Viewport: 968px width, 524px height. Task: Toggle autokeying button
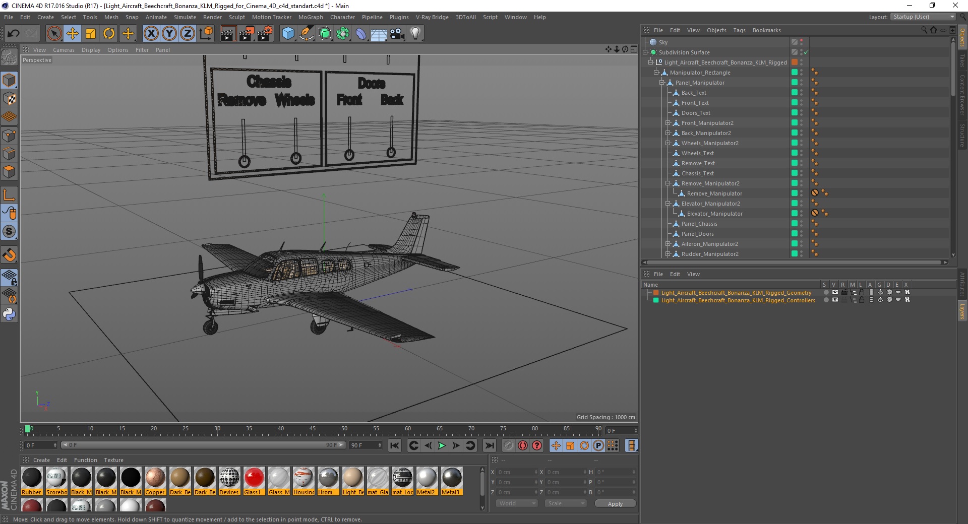523,445
